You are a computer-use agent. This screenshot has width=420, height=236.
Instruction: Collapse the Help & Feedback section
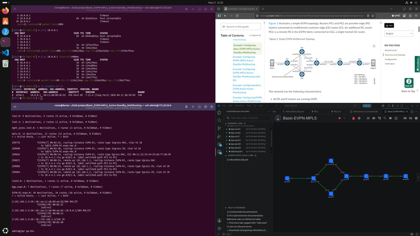coord(226,208)
